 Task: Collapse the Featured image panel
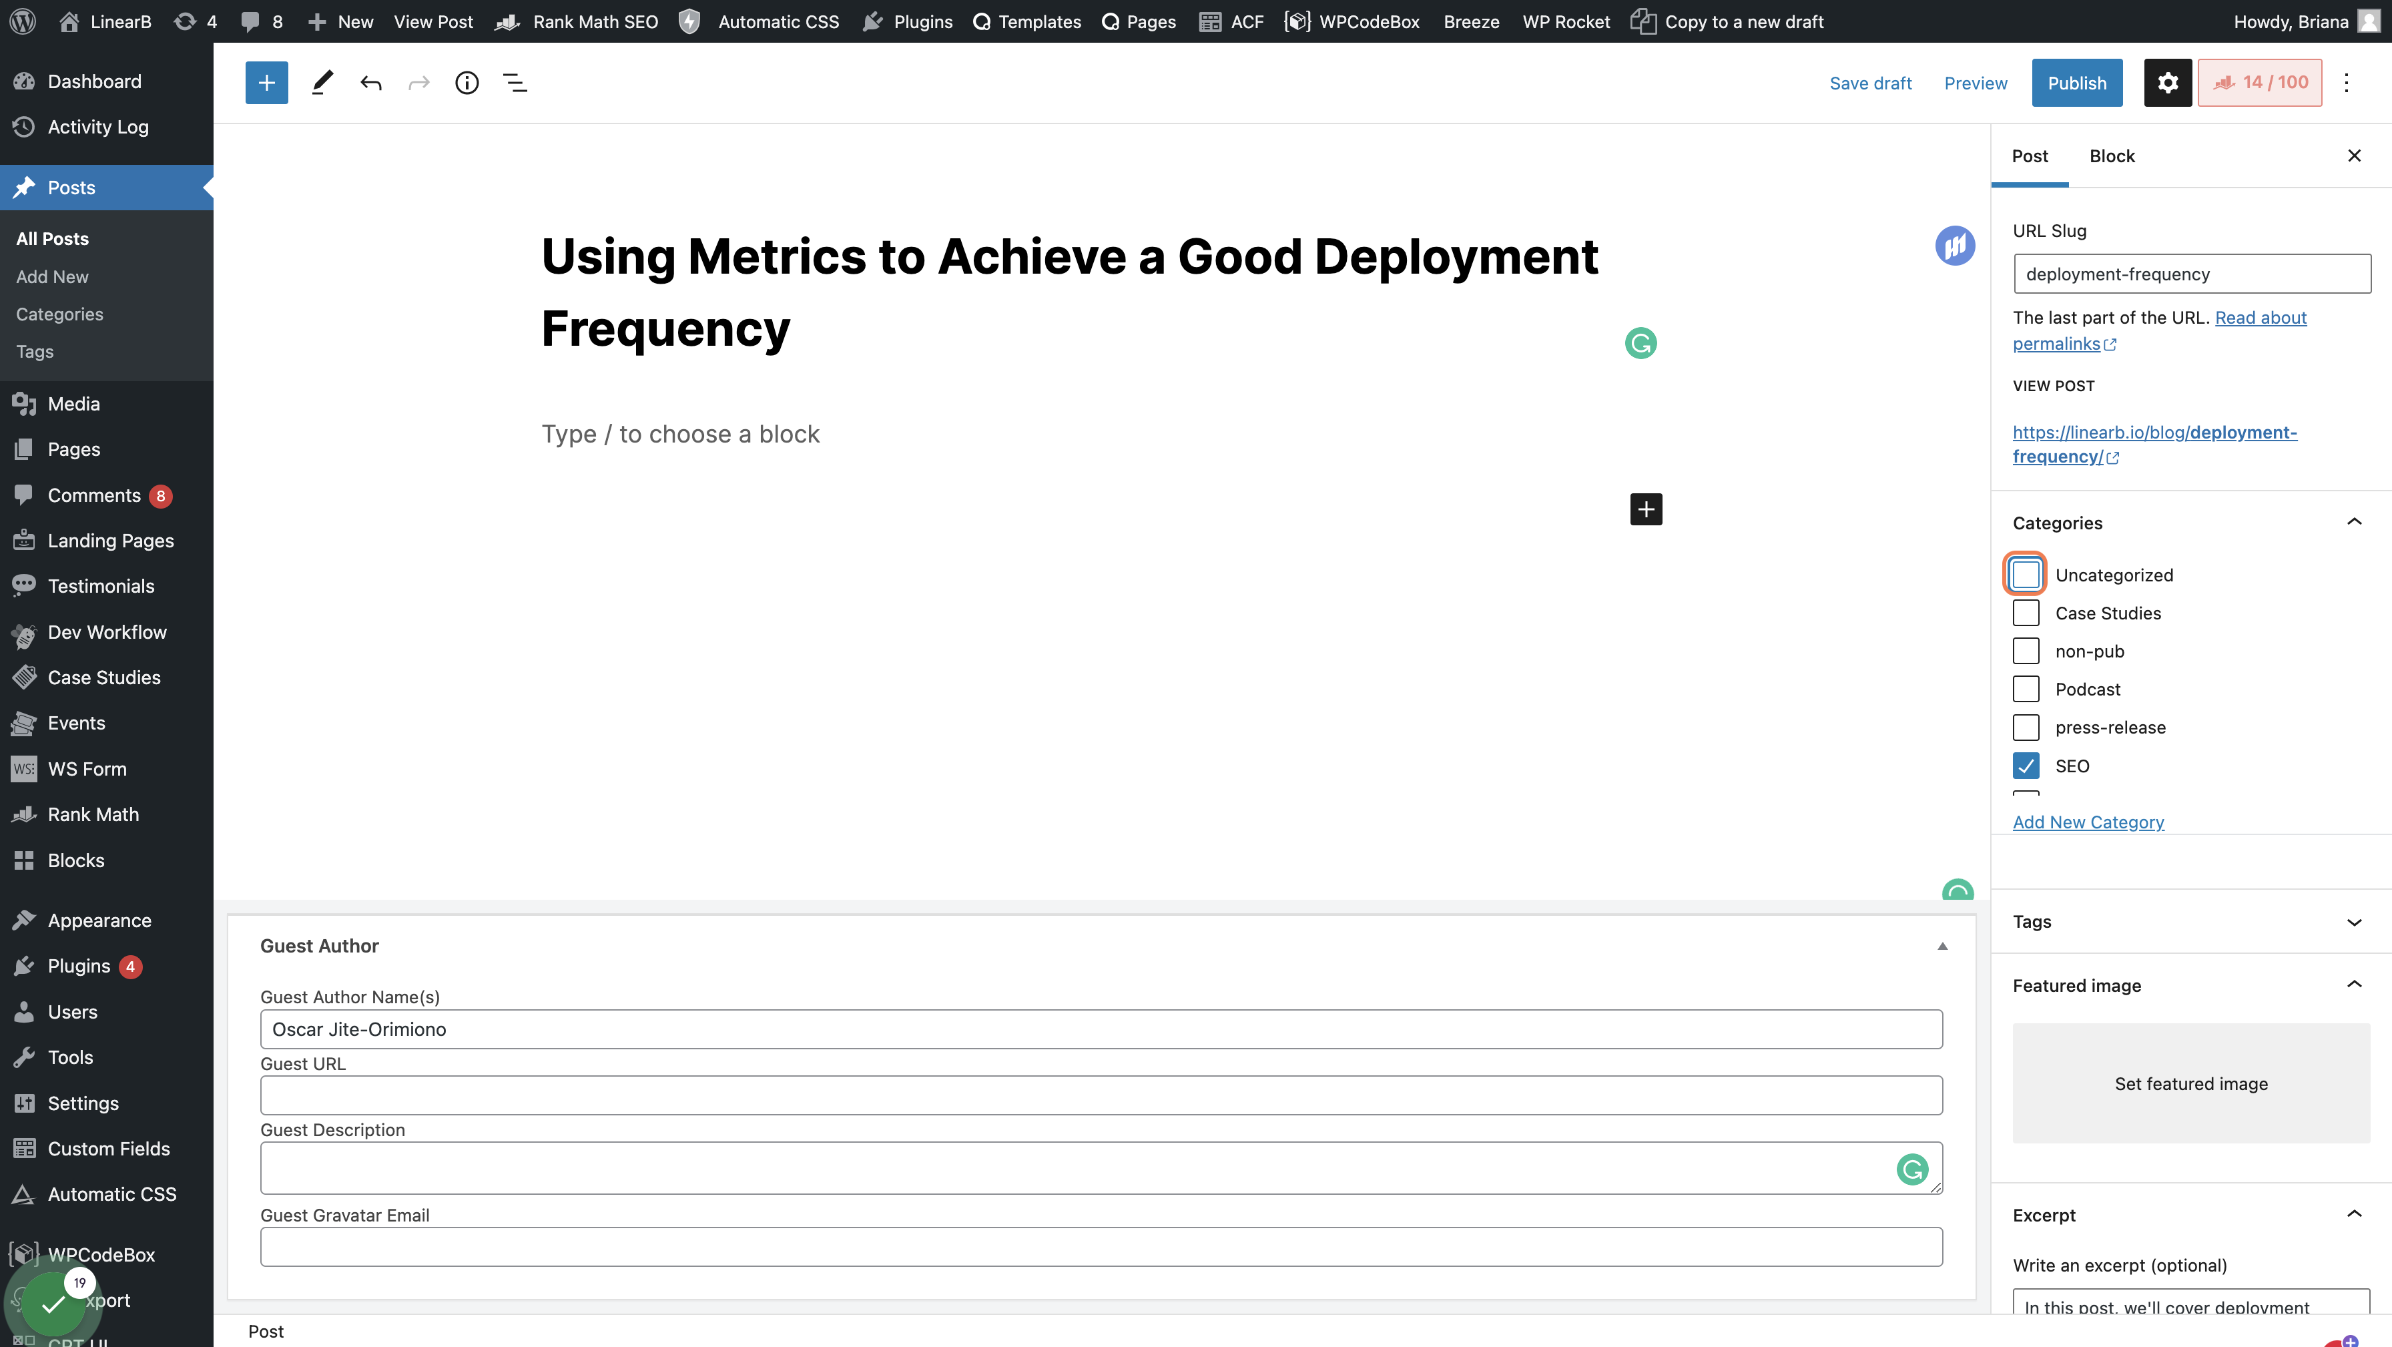point(2354,985)
